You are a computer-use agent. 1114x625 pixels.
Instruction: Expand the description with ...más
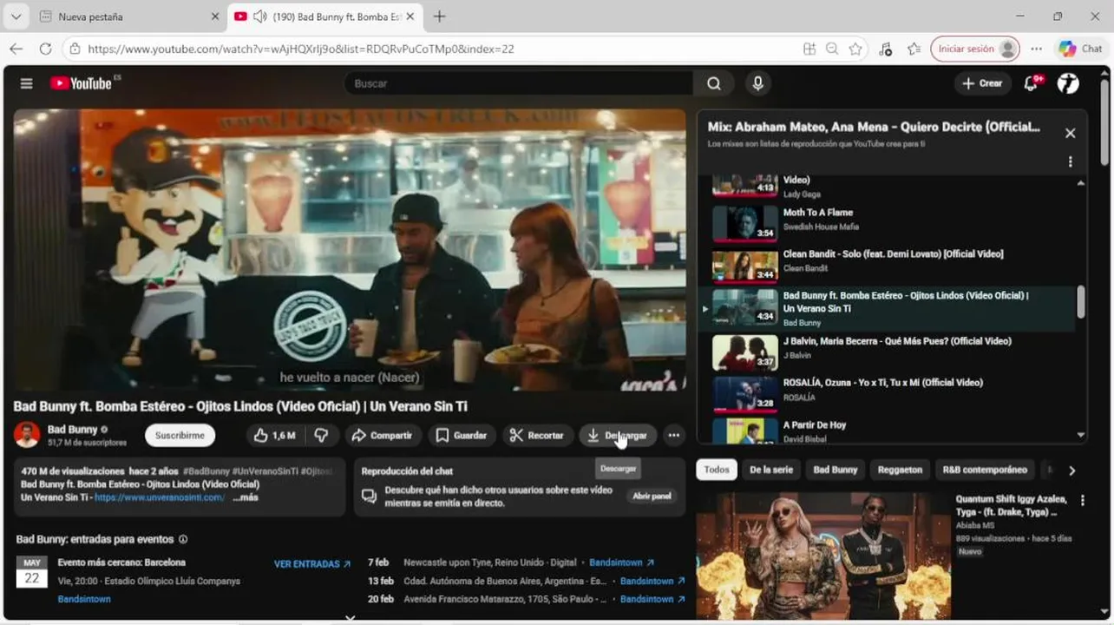click(246, 497)
